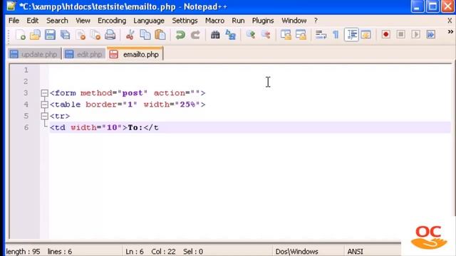Toggle synchronize horizontal scrolling icon
The width and height of the screenshot is (456, 256).
click(301, 35)
